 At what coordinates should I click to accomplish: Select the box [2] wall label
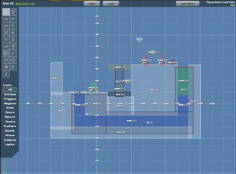tap(120, 106)
